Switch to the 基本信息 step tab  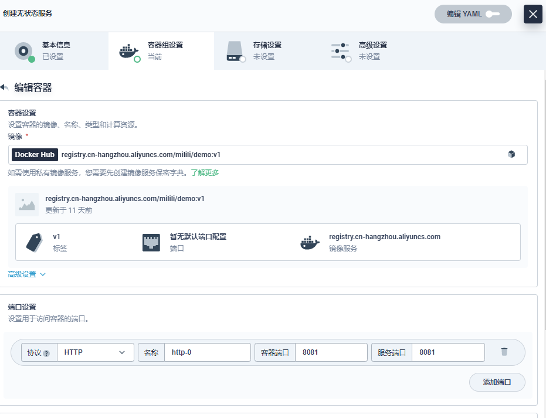point(54,51)
